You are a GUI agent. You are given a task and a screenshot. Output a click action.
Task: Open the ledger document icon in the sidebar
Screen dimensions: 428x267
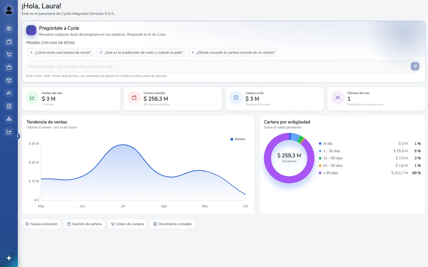(x=9, y=106)
